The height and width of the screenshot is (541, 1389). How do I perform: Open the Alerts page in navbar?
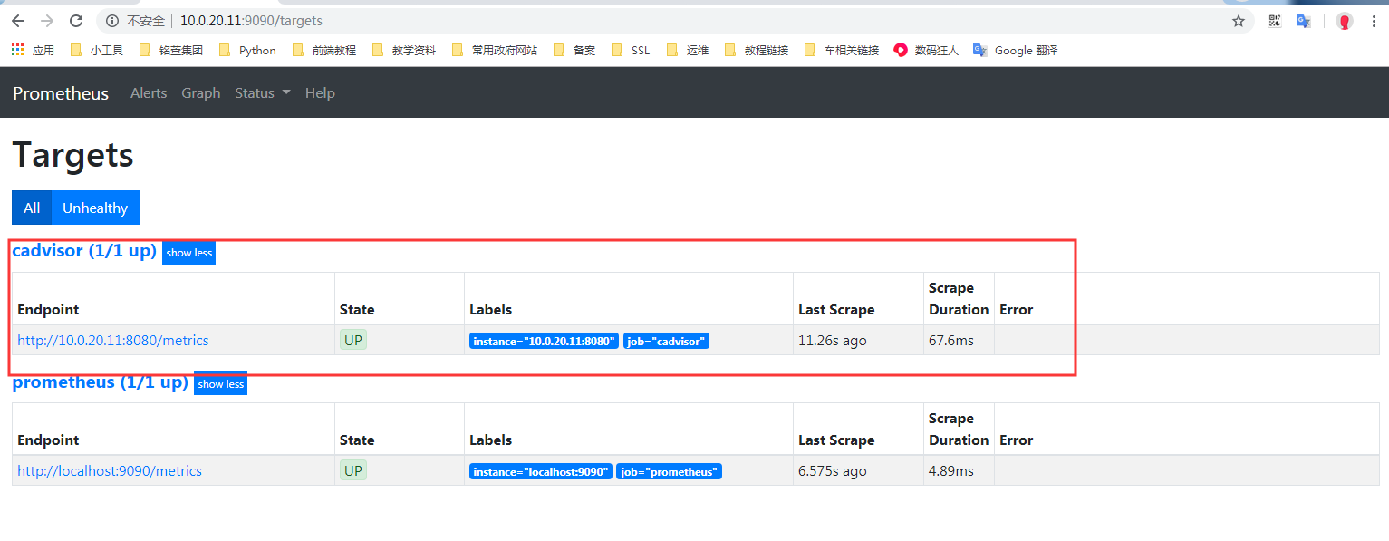[149, 93]
